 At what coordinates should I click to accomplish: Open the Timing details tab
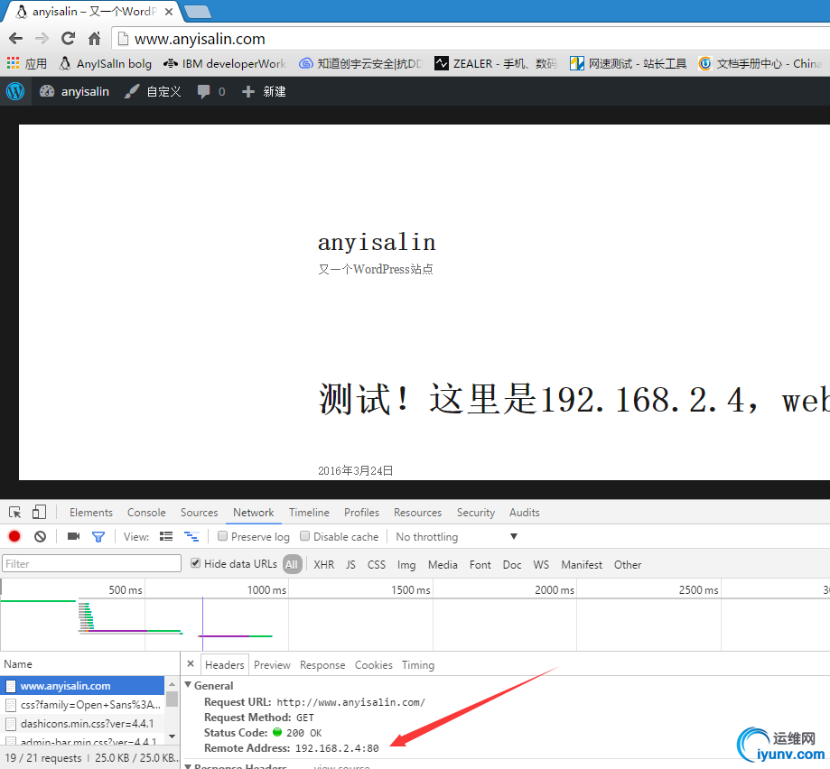[x=418, y=665]
